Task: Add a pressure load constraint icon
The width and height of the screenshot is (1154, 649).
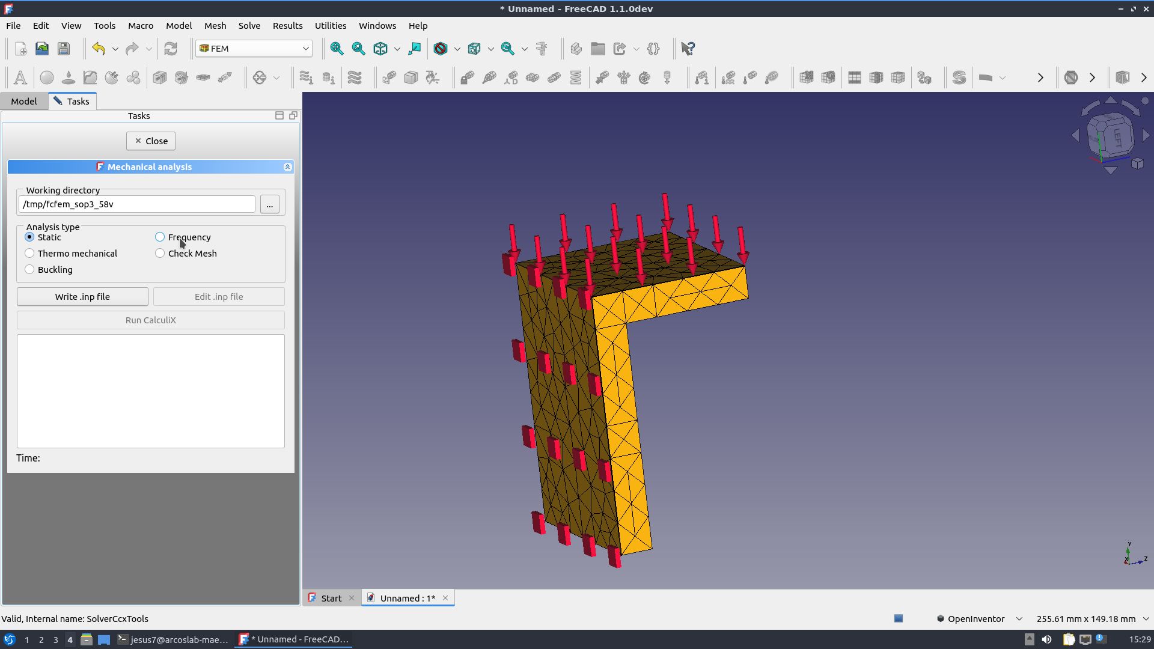Action: [x=623, y=78]
